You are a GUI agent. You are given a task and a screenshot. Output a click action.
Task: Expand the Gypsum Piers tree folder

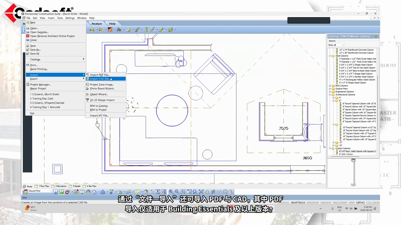(330, 89)
